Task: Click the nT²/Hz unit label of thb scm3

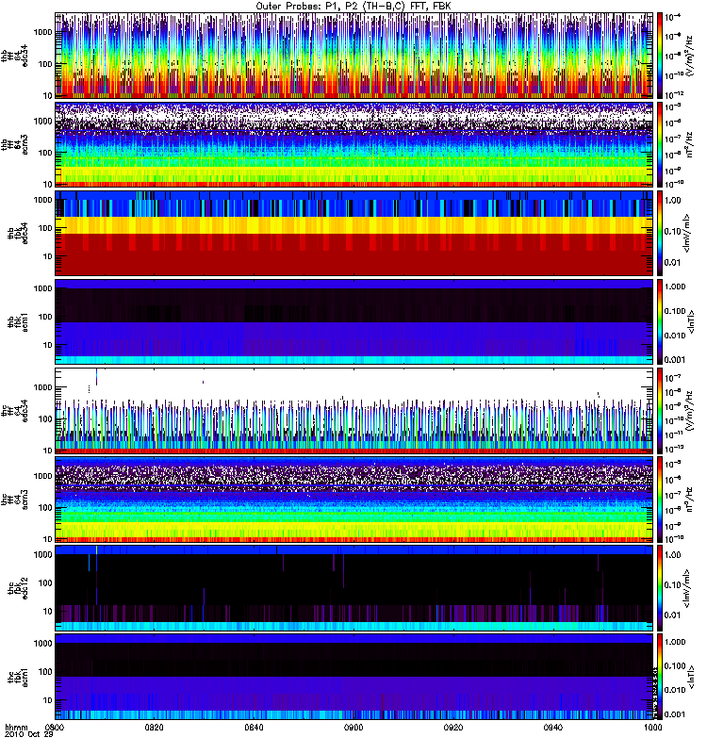Action: click(691, 144)
